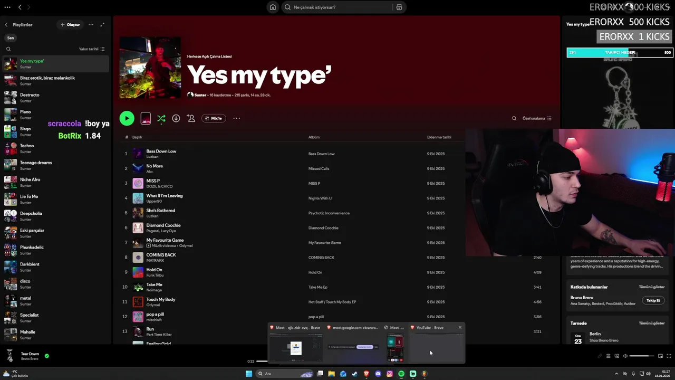Open the Deepcholia playlist
675x380 pixels.
pos(55,215)
